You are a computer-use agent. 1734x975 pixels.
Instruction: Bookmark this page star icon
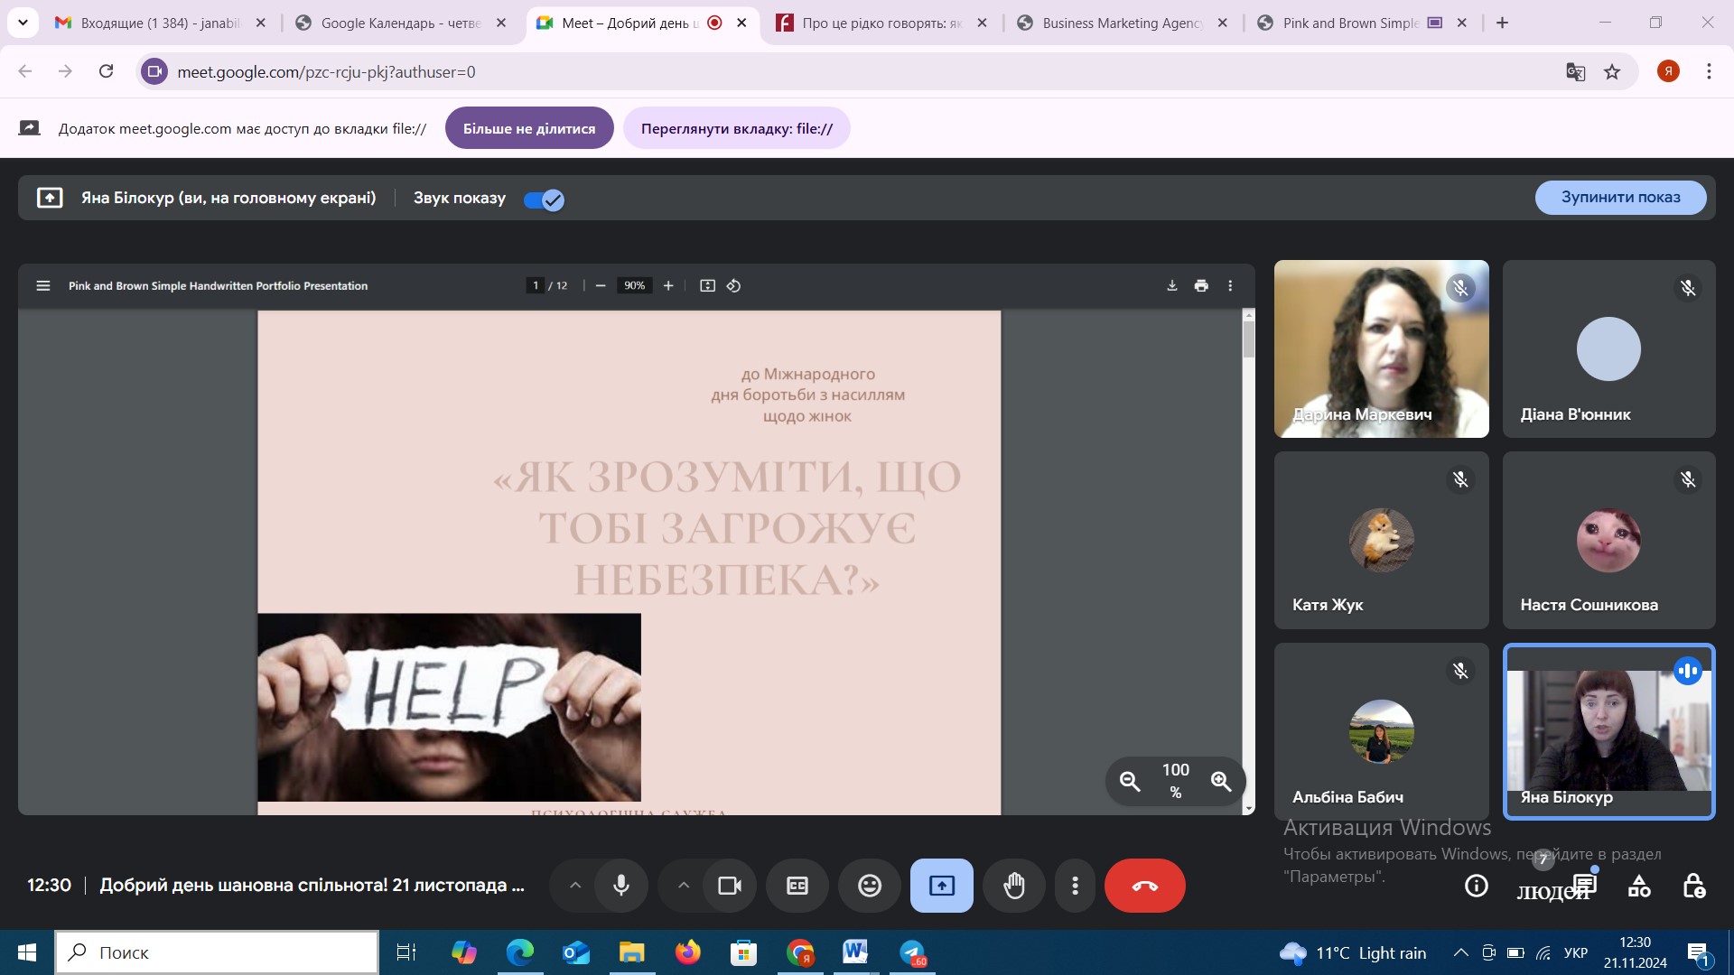click(1612, 71)
